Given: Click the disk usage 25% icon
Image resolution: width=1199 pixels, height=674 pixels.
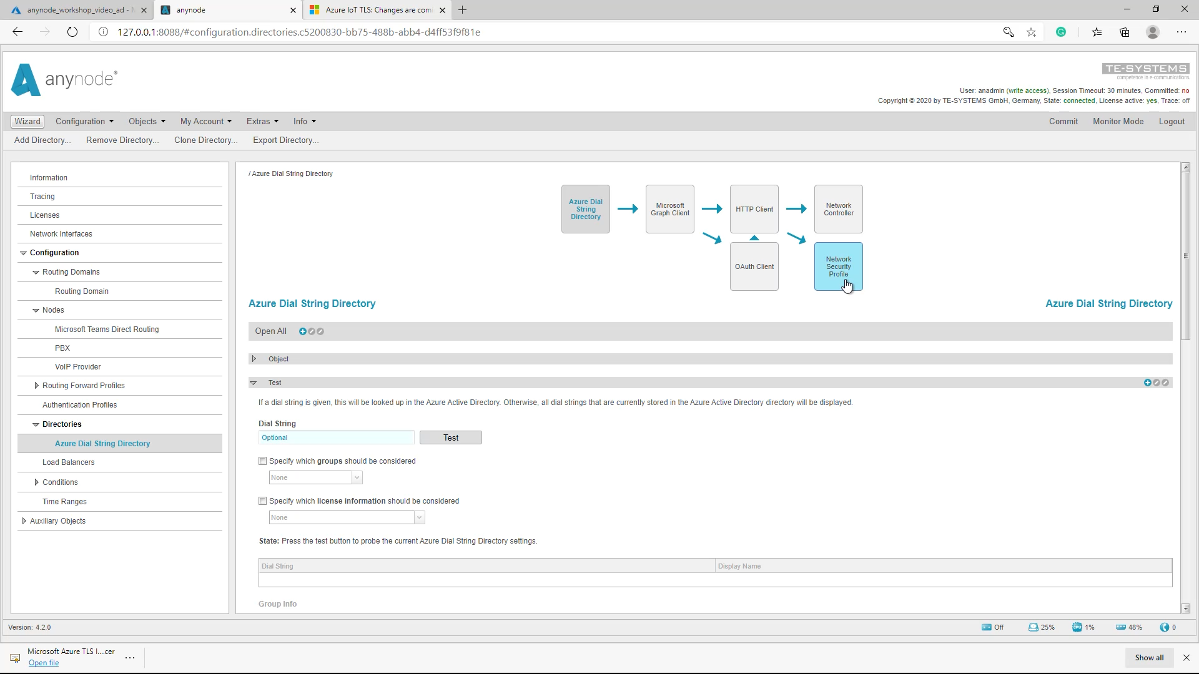Looking at the screenshot, I should 1034,627.
